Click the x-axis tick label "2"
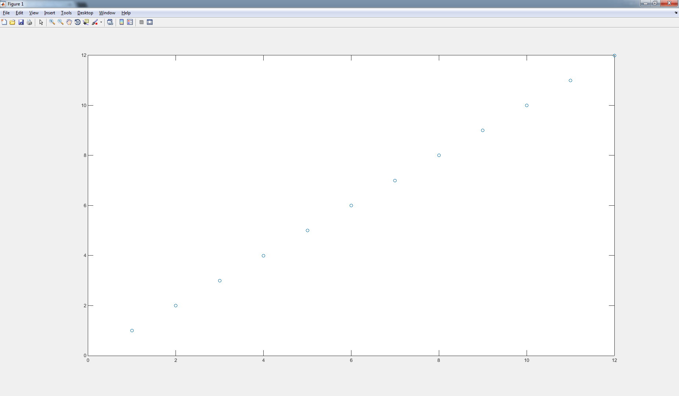The width and height of the screenshot is (679, 396). [176, 360]
